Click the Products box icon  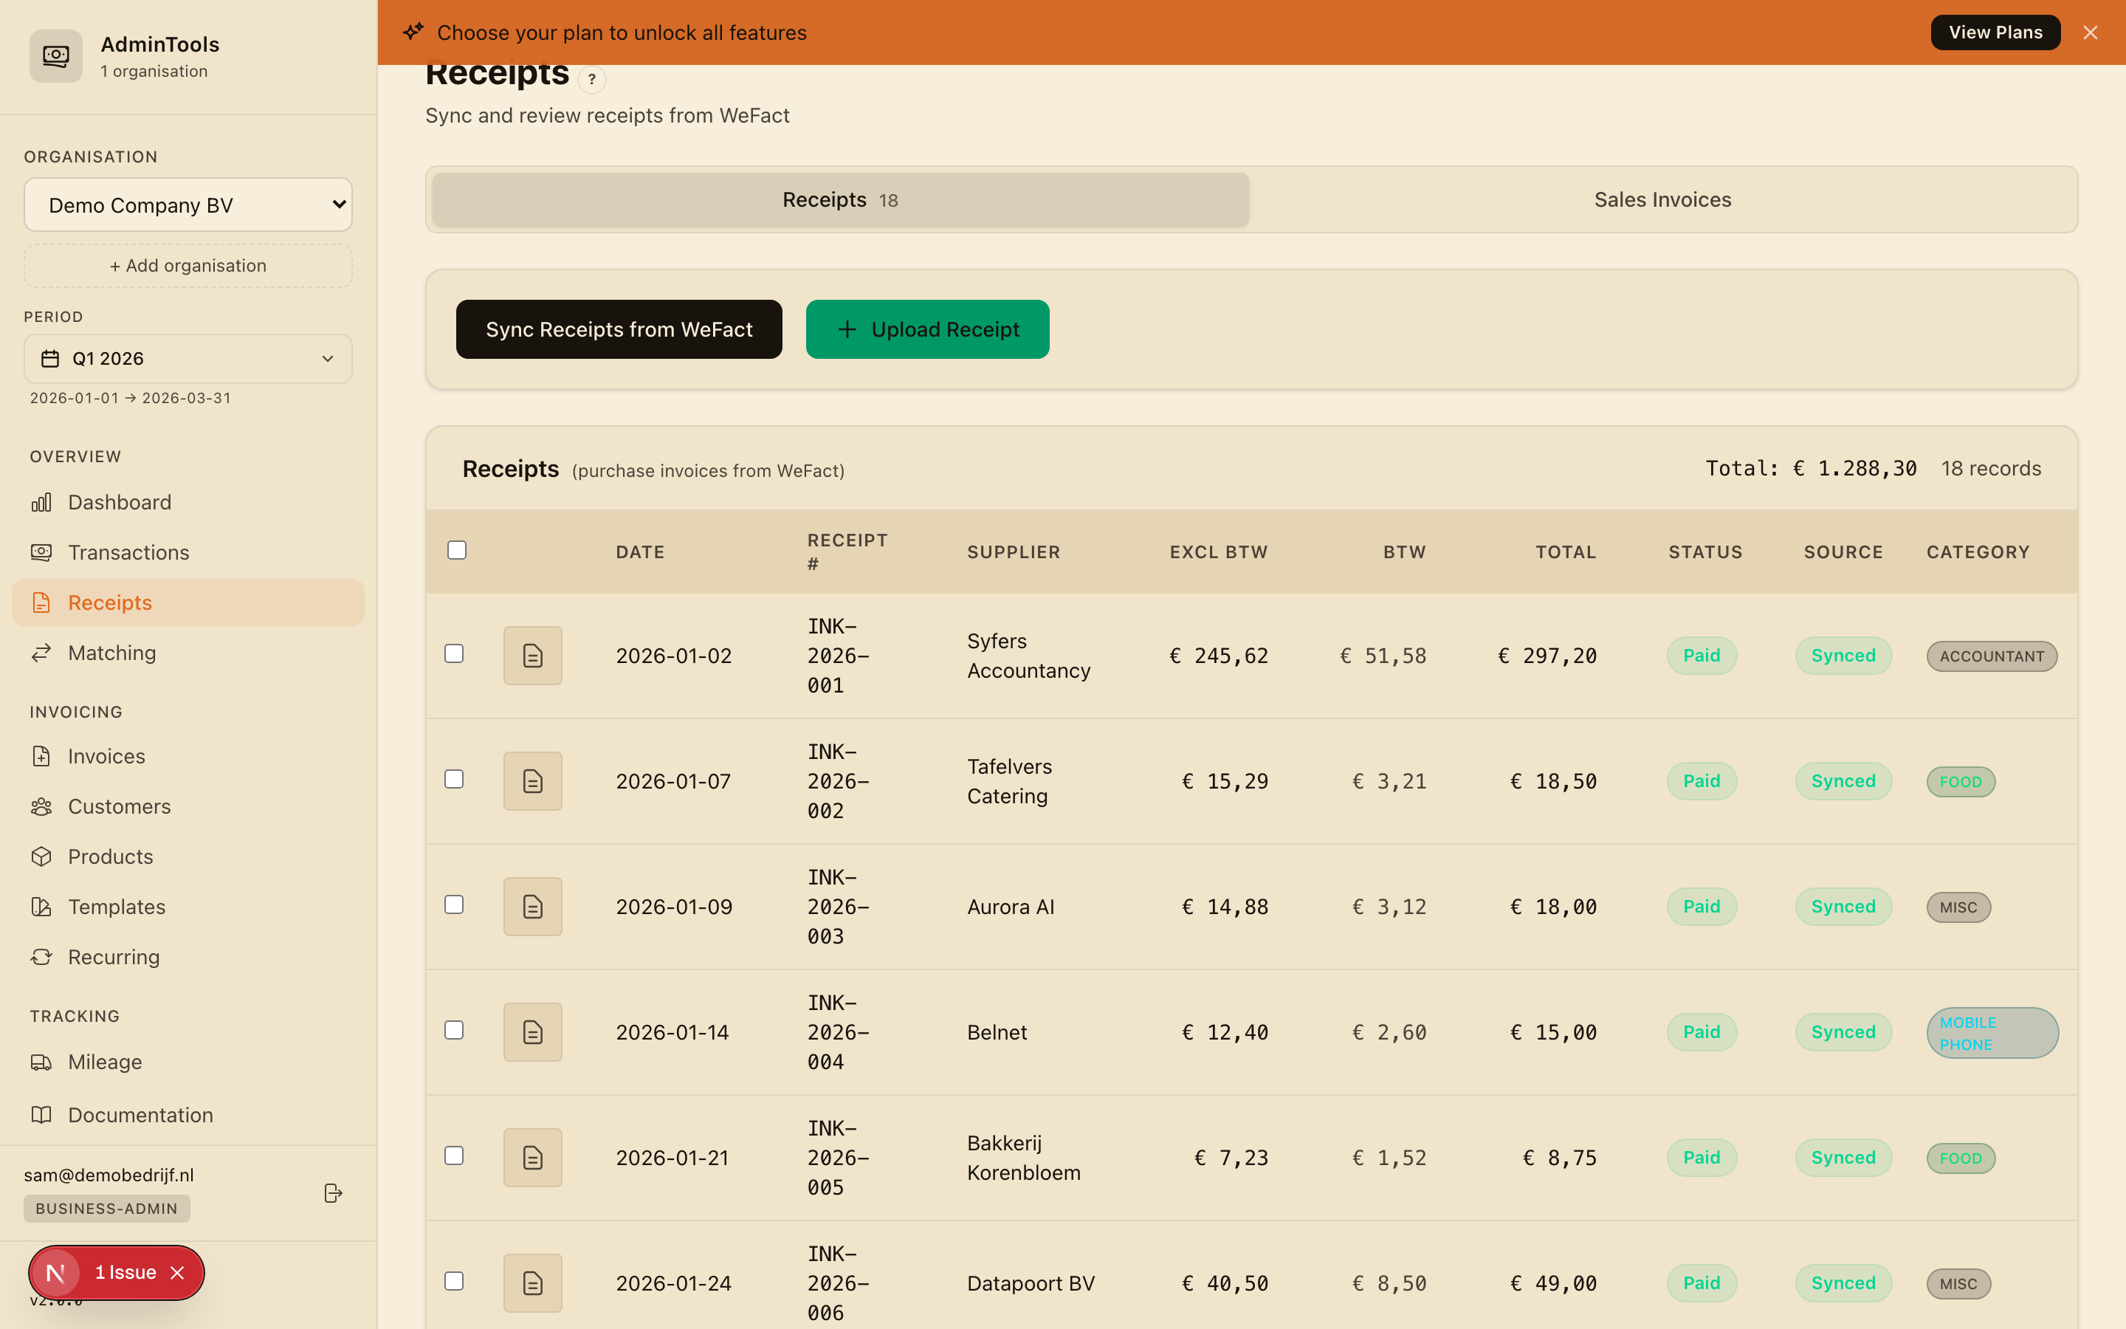tap(41, 856)
